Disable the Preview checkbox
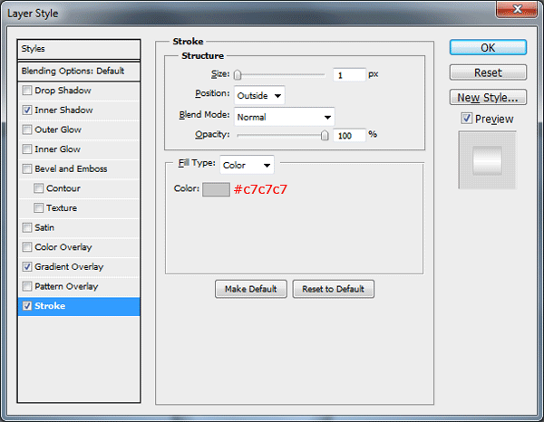Screen dimensions: 544x422 [467, 119]
